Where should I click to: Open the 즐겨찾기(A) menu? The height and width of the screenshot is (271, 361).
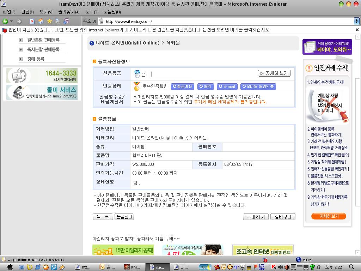pyautogui.click(x=69, y=12)
